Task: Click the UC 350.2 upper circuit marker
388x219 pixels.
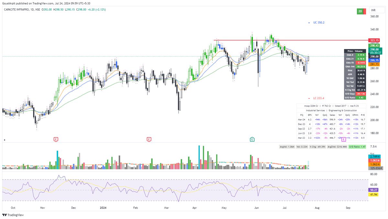Action: coord(319,22)
